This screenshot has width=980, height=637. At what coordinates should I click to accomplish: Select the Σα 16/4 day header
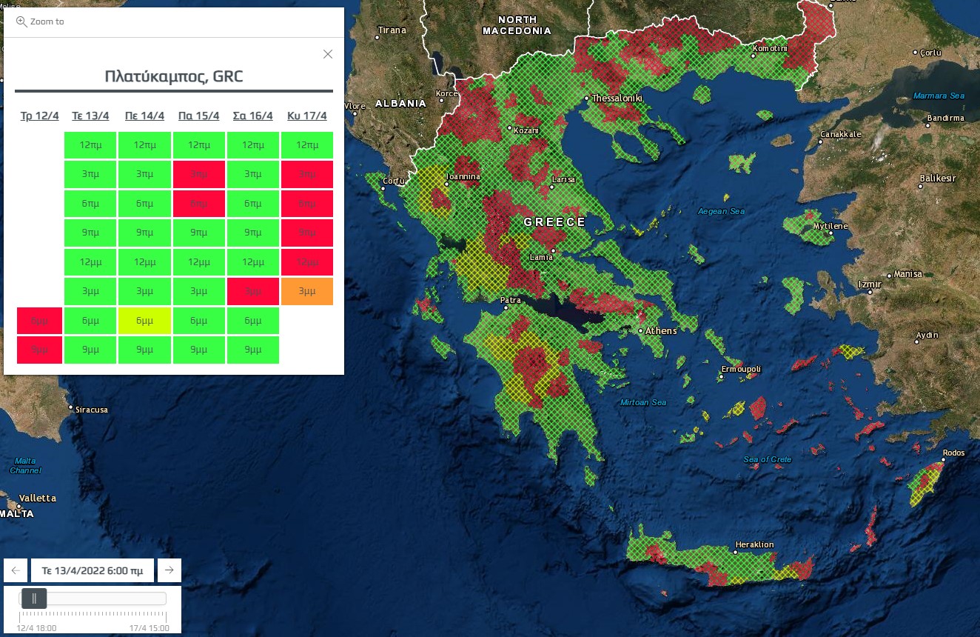coord(252,116)
